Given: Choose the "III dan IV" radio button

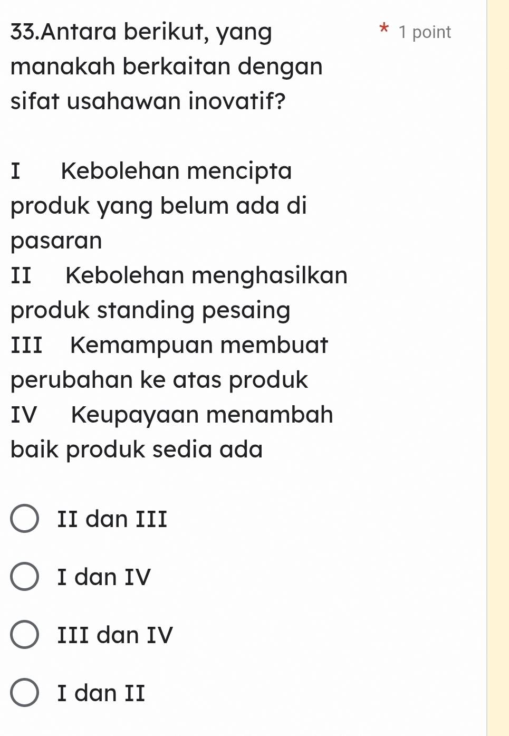Looking at the screenshot, I should [x=24, y=635].
